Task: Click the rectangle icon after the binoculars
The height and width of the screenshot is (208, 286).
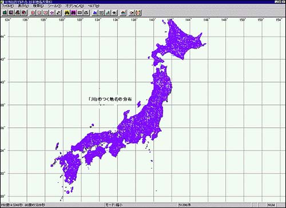Action: click(x=80, y=13)
